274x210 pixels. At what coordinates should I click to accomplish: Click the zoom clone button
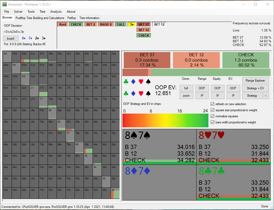(186, 96)
